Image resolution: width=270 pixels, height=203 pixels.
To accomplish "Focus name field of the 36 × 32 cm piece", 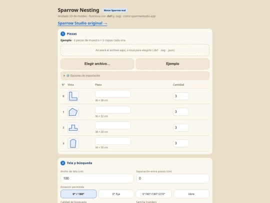I will [113, 110].
